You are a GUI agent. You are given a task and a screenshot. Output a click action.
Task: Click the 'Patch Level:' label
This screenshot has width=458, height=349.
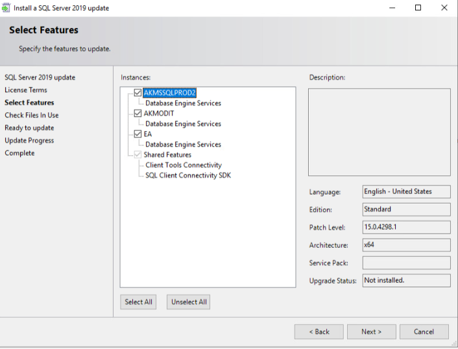click(x=327, y=228)
